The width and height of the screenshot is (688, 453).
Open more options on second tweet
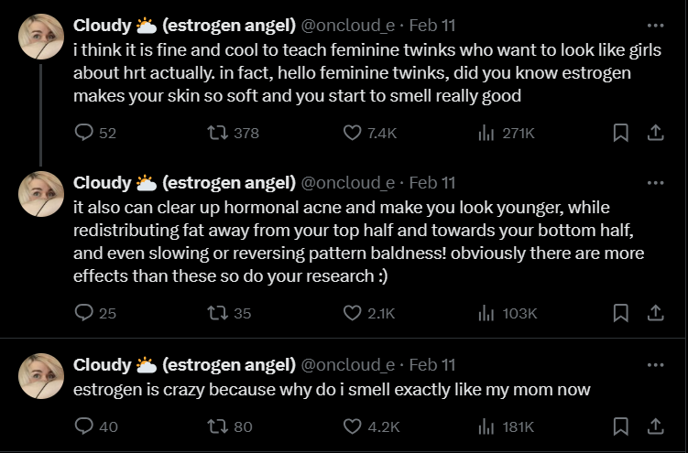coord(656,182)
